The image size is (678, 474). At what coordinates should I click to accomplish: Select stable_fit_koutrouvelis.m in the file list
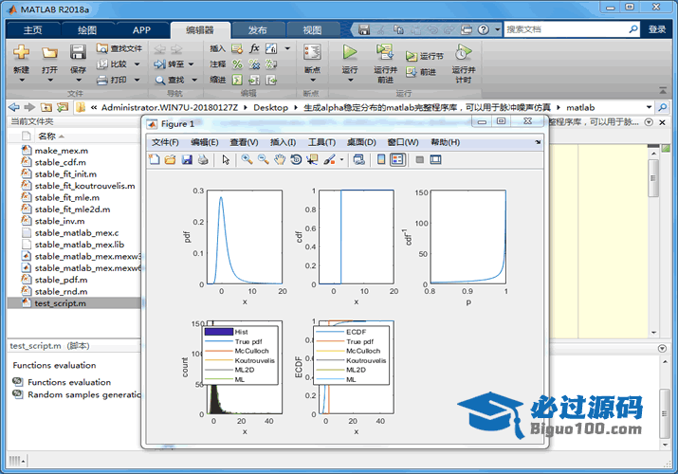pyautogui.click(x=79, y=186)
